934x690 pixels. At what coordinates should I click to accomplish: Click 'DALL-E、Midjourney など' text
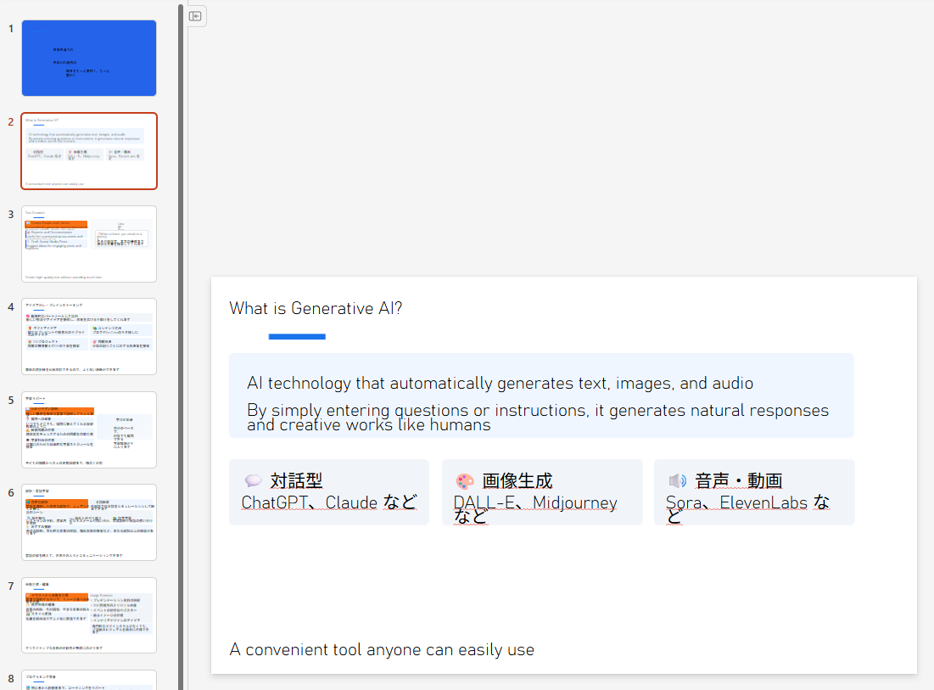coord(535,509)
